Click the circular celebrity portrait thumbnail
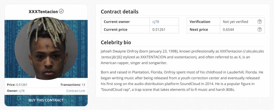This screenshot has width=274, height=110. point(46,48)
